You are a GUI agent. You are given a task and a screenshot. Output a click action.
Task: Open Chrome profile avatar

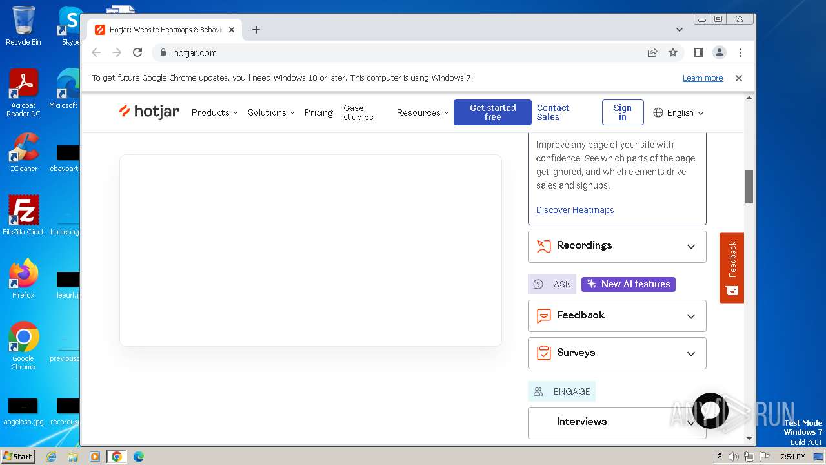(x=720, y=52)
